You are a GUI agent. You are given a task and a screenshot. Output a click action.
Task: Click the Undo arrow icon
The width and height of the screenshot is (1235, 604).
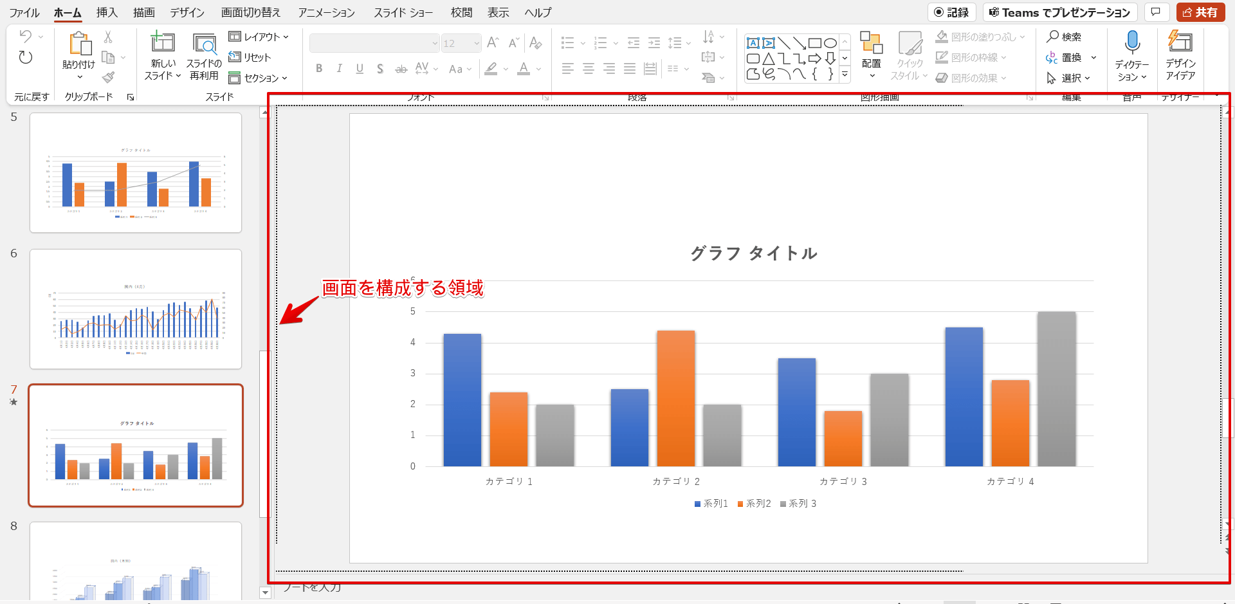(x=26, y=37)
